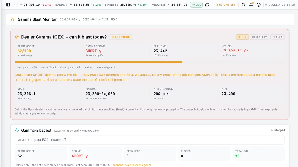
Task: Click the DEALER-GEX / ZERO-GAMMA-FLIP READ breadcrumb
Action: pos(89,19)
